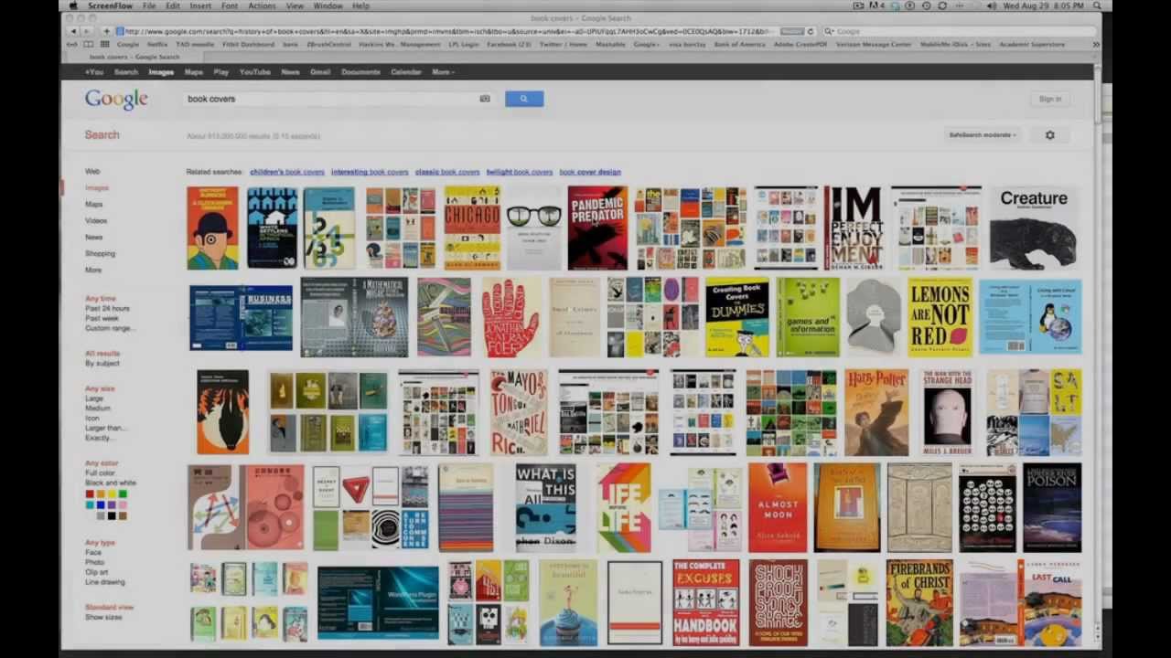This screenshot has height=658, width=1171.
Task: Filter by Medium size
Action: point(98,409)
